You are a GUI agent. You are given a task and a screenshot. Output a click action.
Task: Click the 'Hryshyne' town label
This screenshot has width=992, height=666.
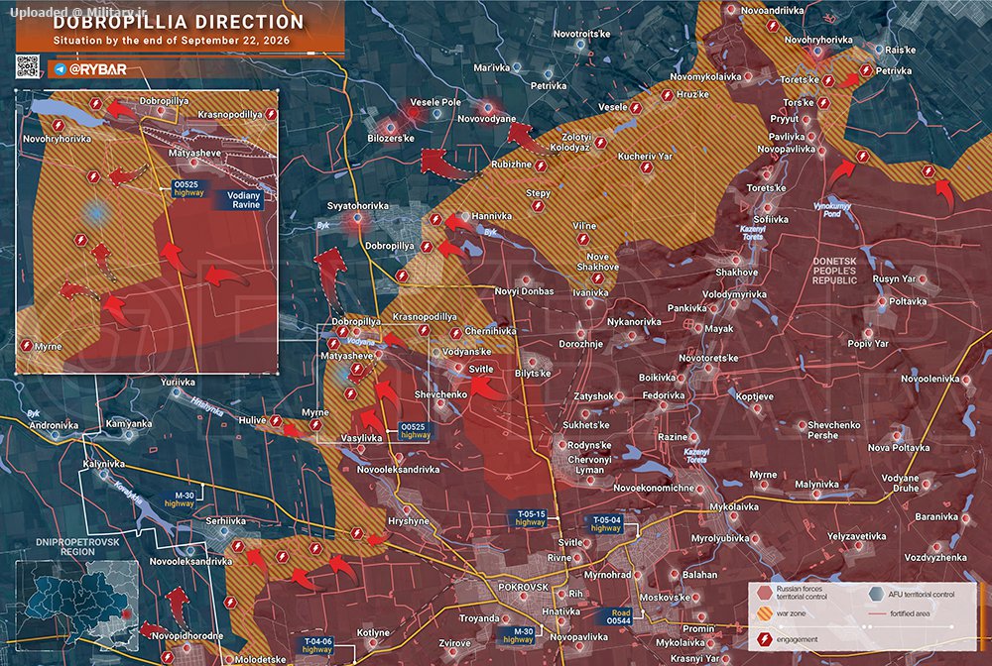pos(408,521)
